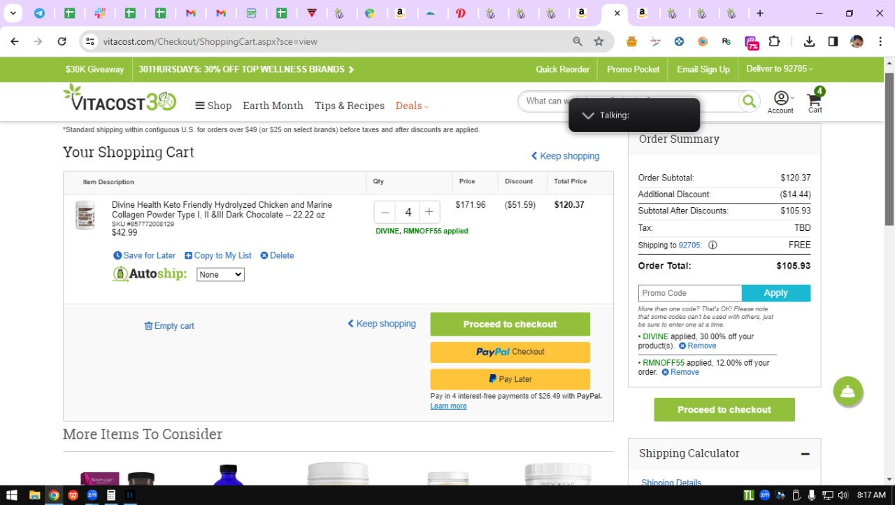Open the Chrome extensions puzzle icon
Image resolution: width=895 pixels, height=505 pixels.
point(774,41)
